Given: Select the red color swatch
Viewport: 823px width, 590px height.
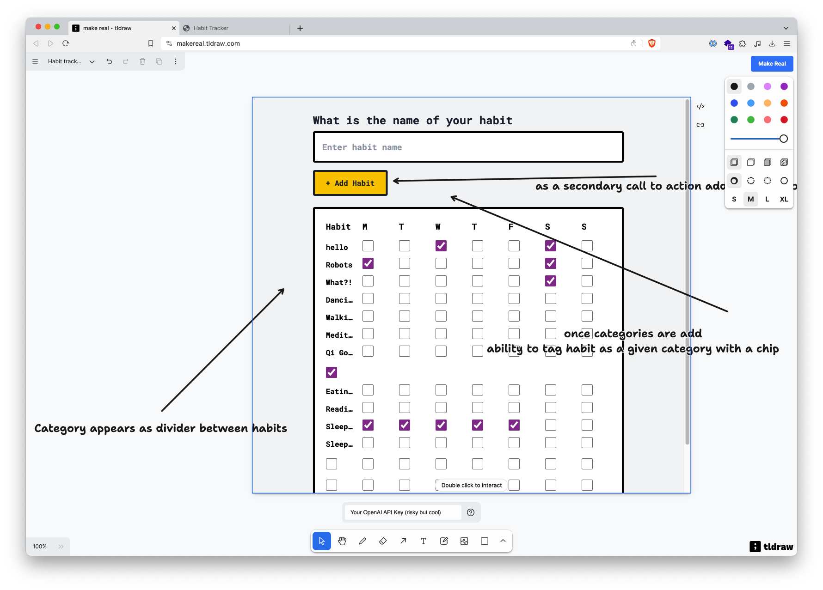Looking at the screenshot, I should (784, 120).
